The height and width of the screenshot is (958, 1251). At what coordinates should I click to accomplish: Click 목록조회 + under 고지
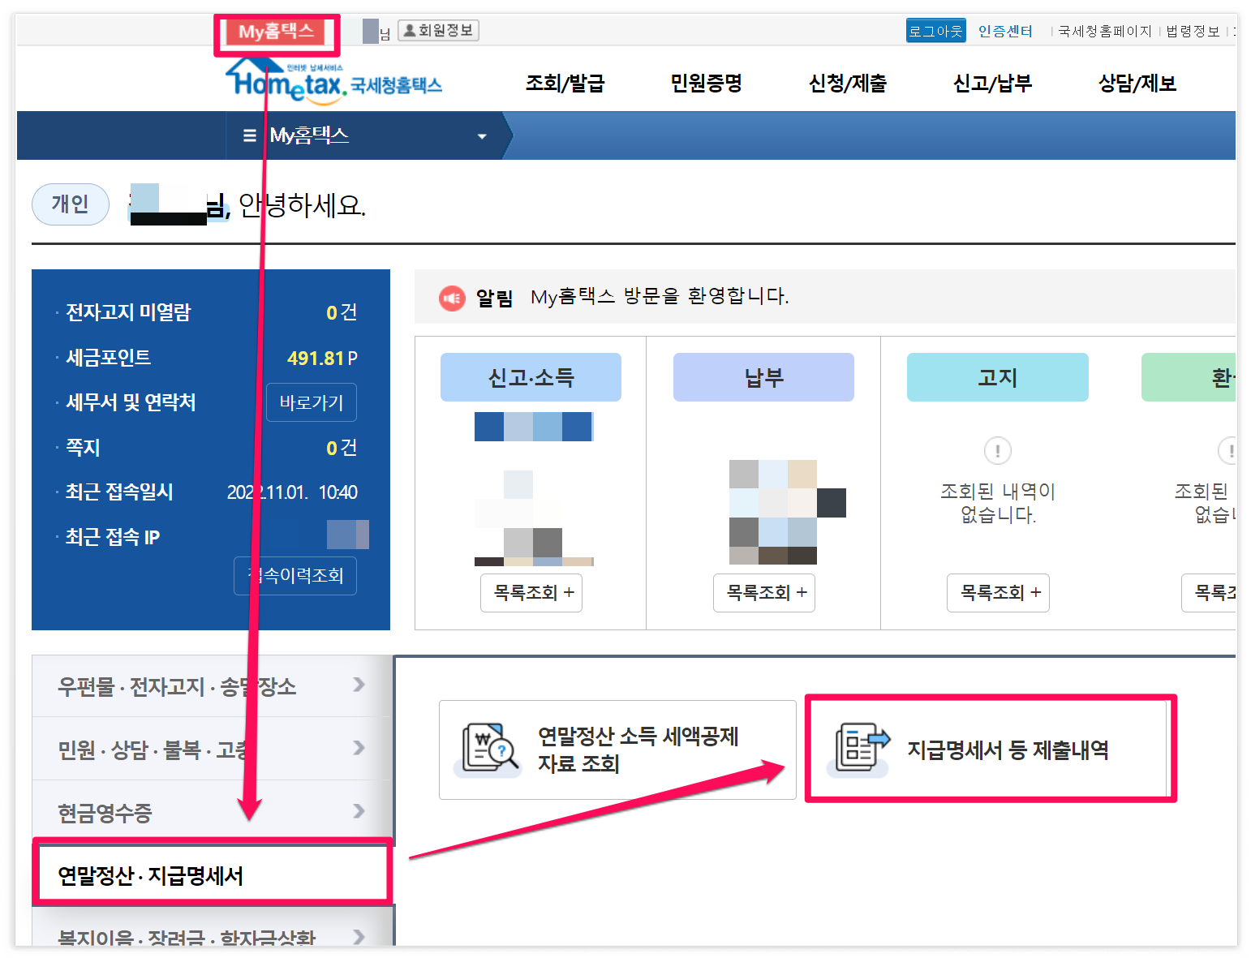(998, 593)
